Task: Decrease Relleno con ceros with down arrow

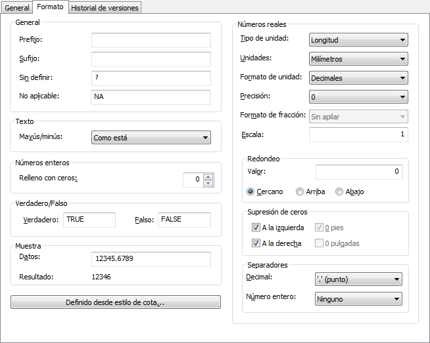Action: [x=208, y=182]
